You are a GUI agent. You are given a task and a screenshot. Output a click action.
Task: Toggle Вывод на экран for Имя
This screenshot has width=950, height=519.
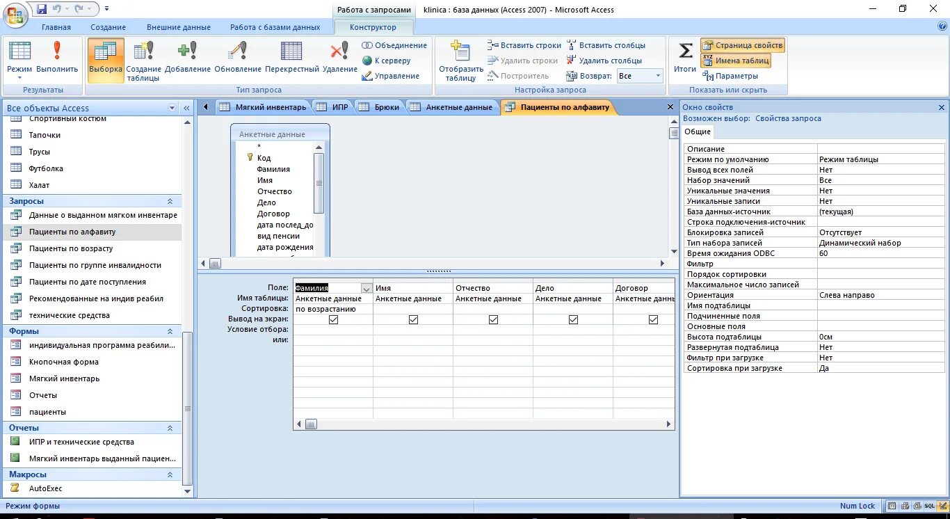pyautogui.click(x=413, y=319)
